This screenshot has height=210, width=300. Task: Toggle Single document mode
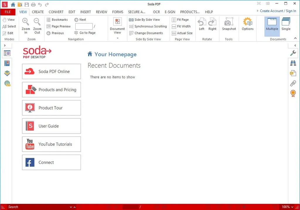[x=286, y=24]
